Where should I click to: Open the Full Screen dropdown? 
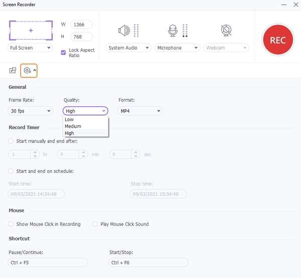point(31,48)
